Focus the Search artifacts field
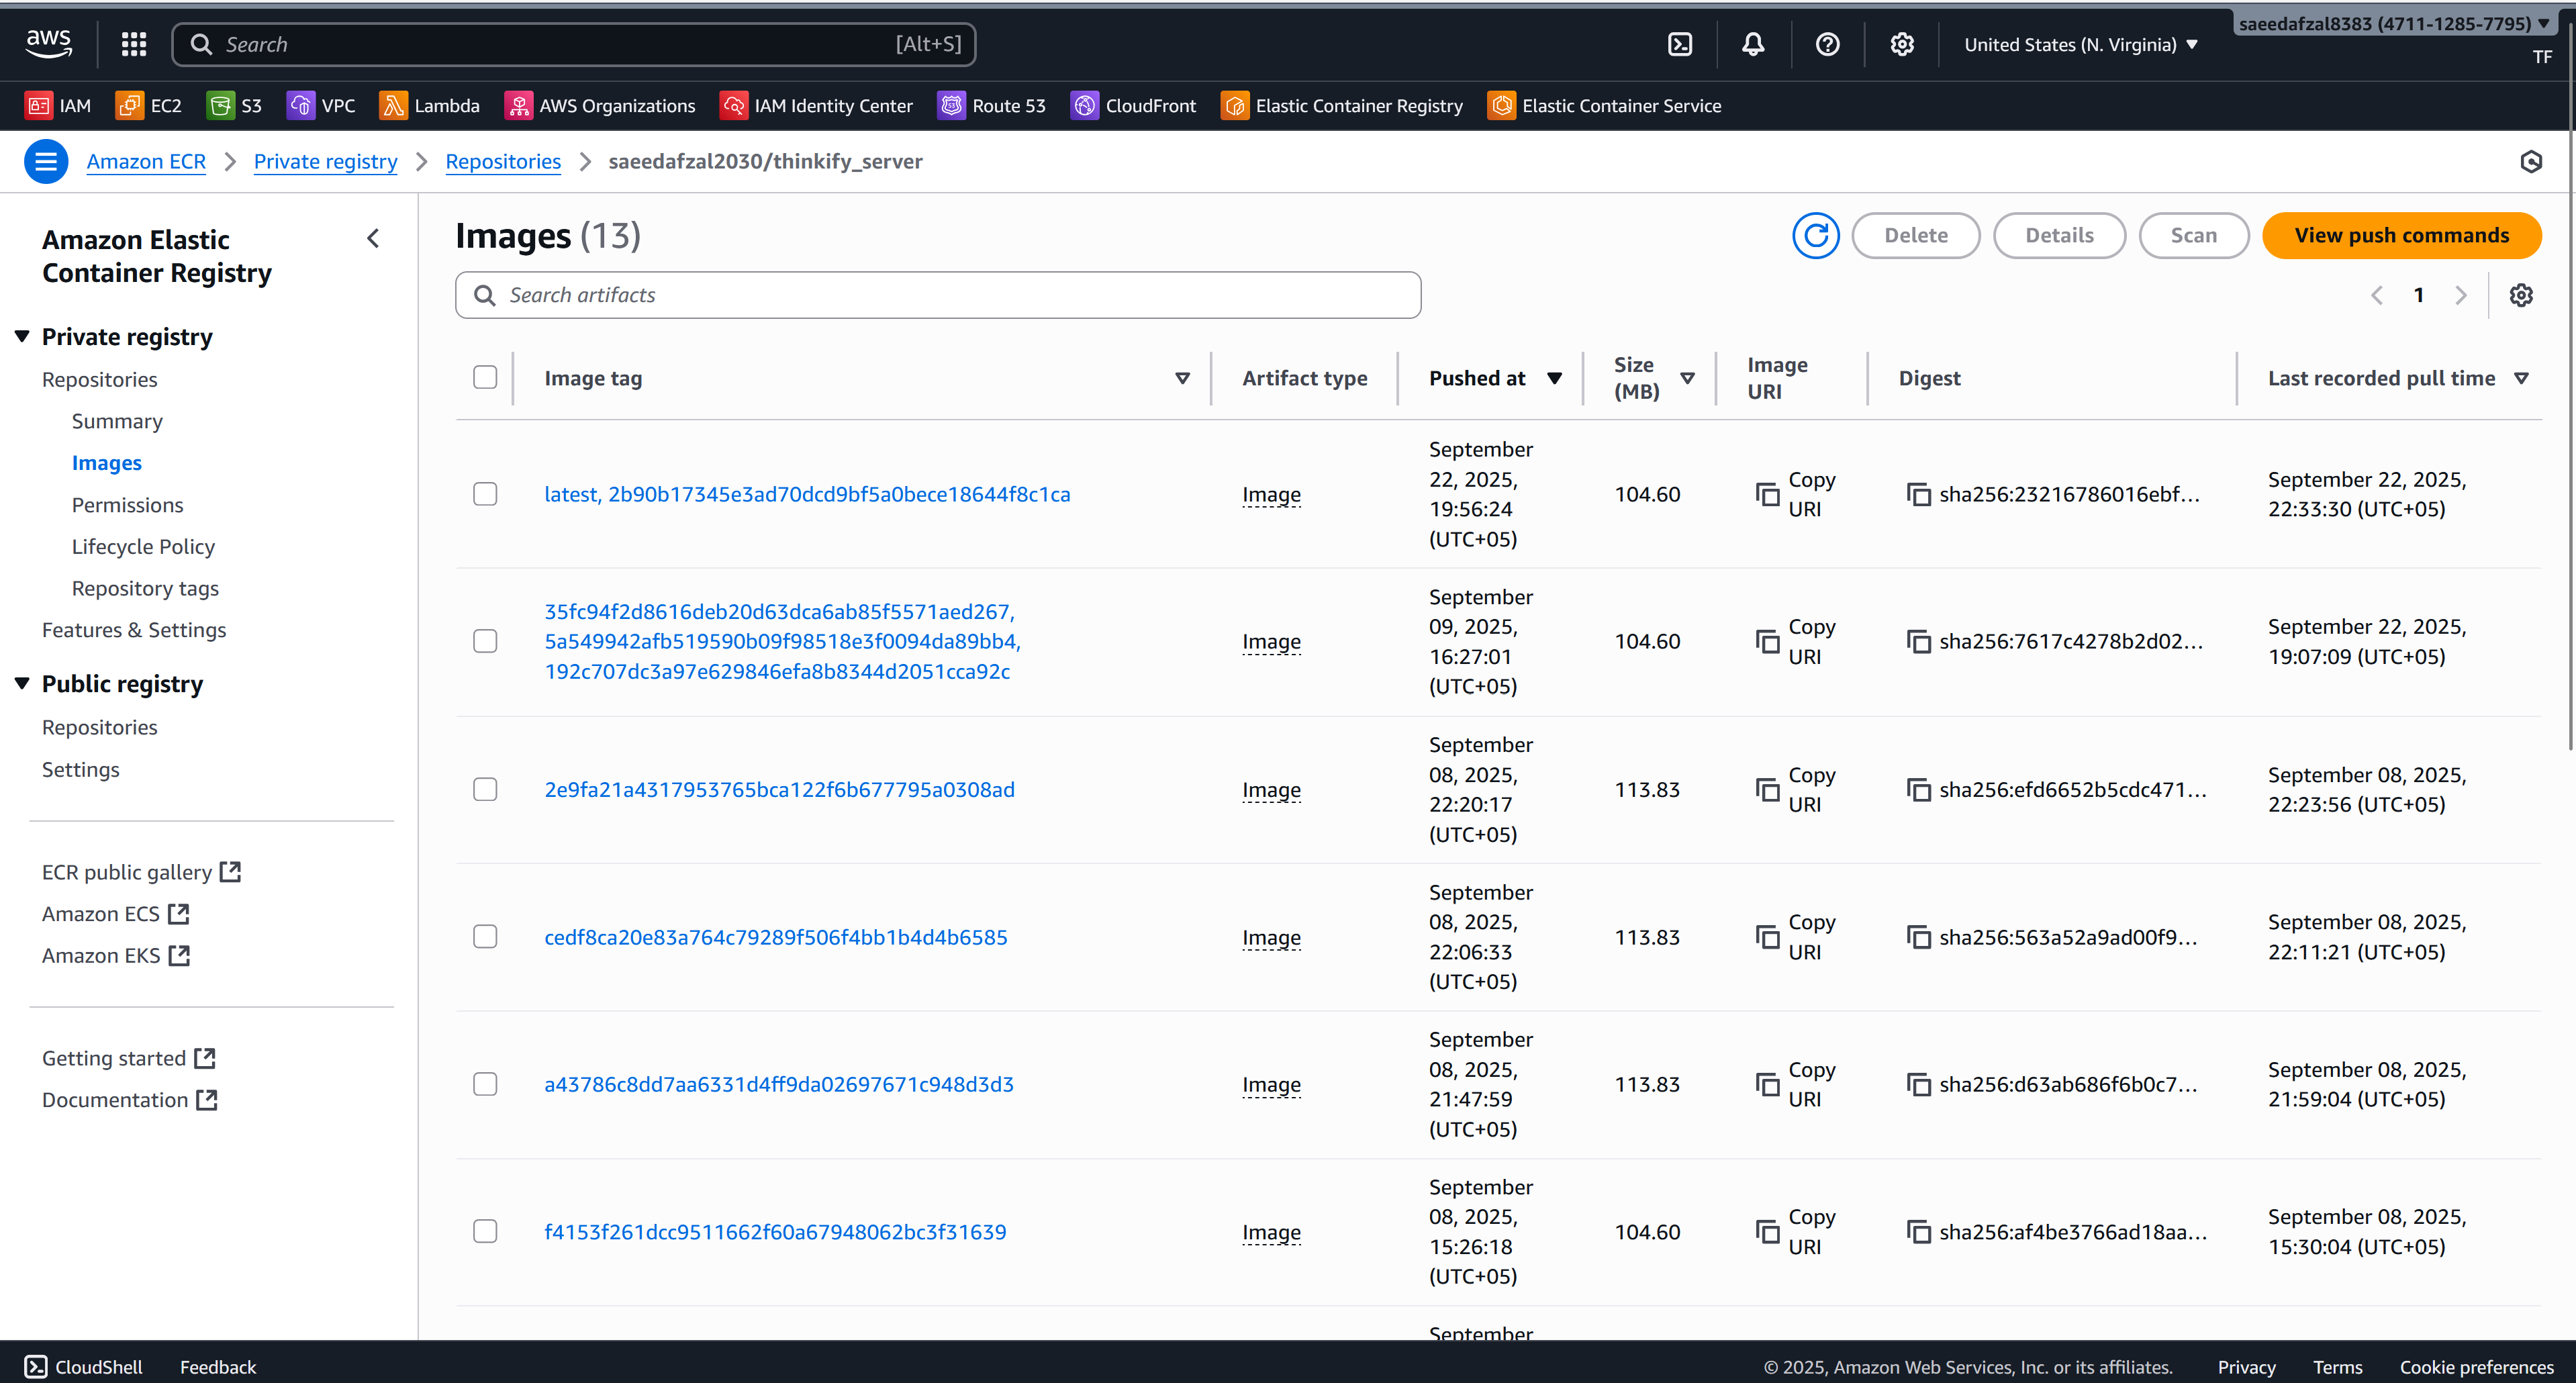Screen dimensions: 2576x1383 938,295
